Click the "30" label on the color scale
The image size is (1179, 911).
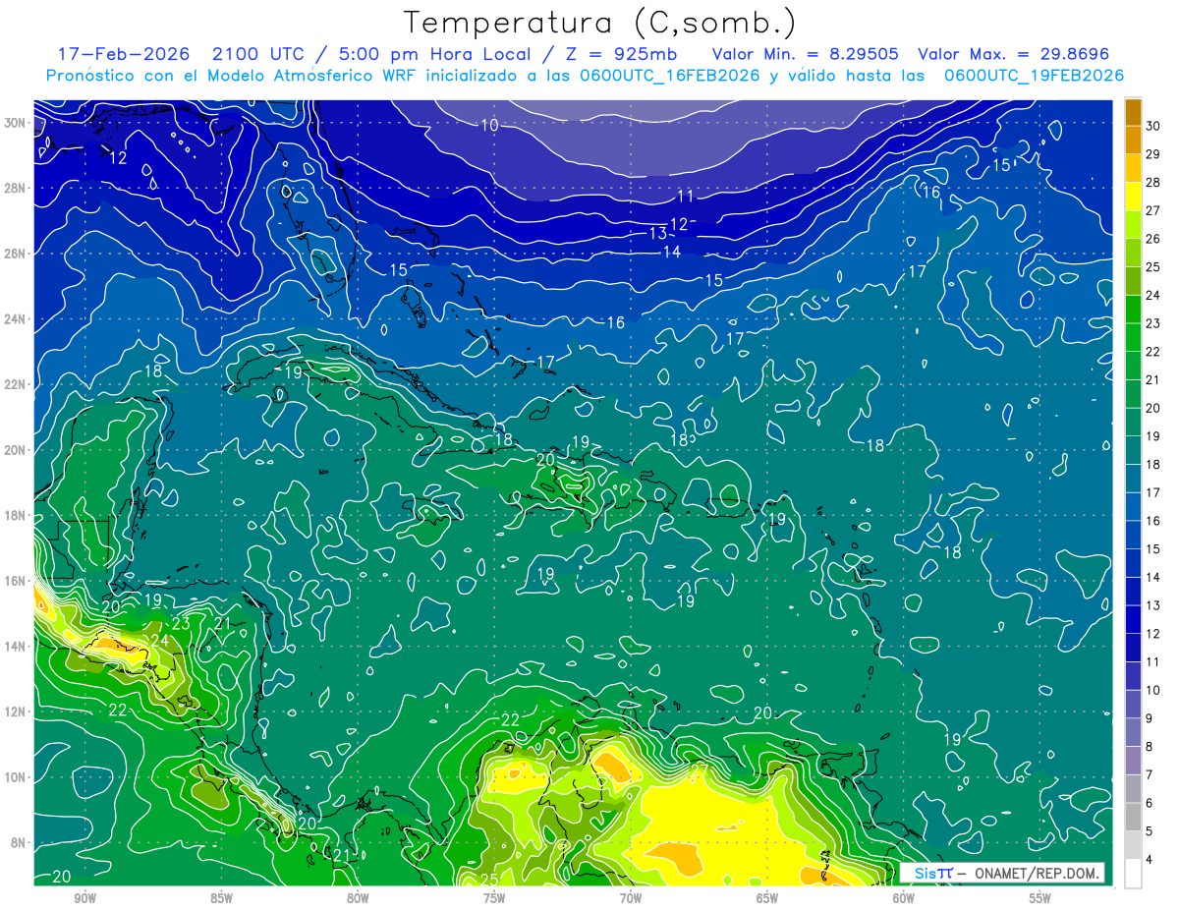[x=1154, y=126]
